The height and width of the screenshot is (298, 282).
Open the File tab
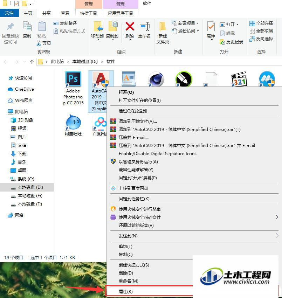click(9, 13)
